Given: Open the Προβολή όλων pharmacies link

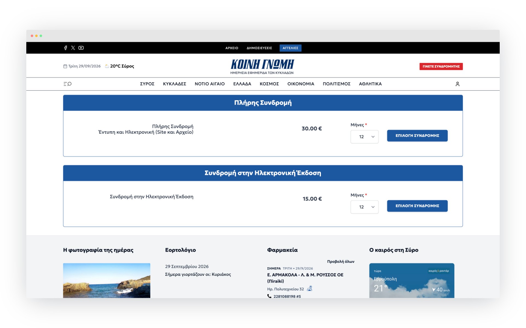Looking at the screenshot, I should [341, 262].
